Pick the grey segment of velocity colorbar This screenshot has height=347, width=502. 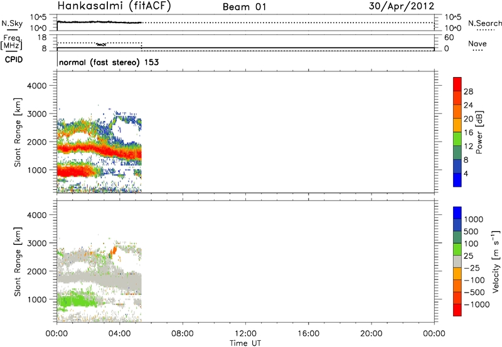point(457,261)
